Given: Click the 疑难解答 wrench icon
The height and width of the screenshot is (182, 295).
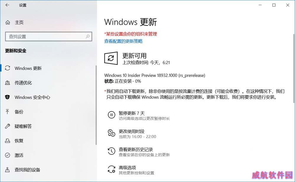Looking at the screenshot, I should coord(8,126).
